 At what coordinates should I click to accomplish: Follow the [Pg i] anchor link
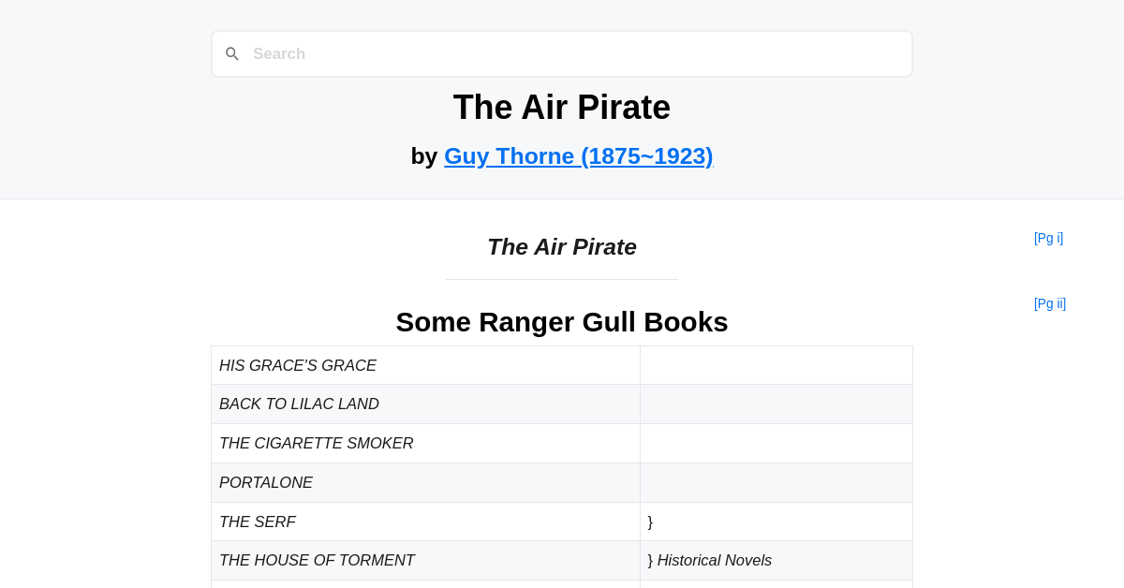pyautogui.click(x=1049, y=238)
